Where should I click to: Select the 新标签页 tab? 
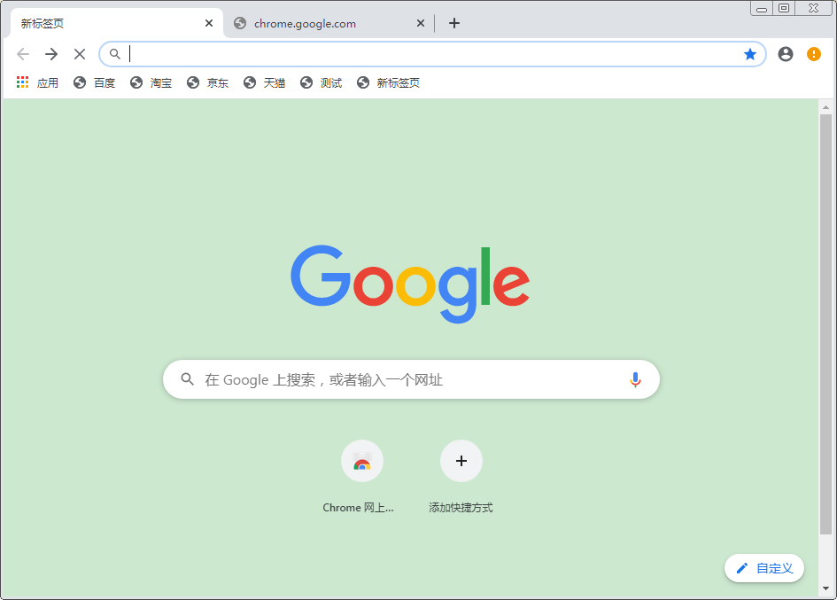pyautogui.click(x=106, y=23)
